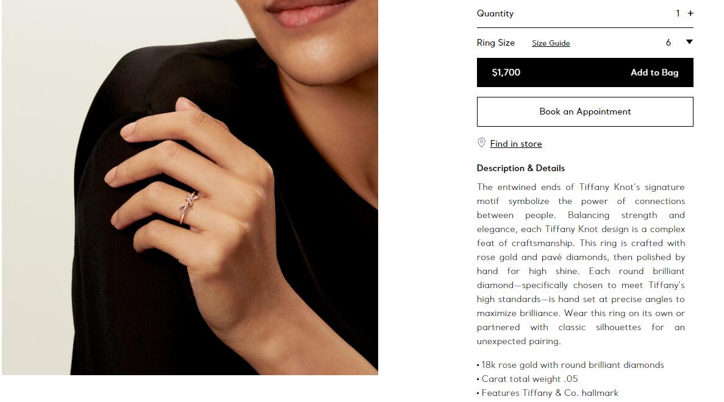Select the selected ring size value 6

pyautogui.click(x=668, y=43)
